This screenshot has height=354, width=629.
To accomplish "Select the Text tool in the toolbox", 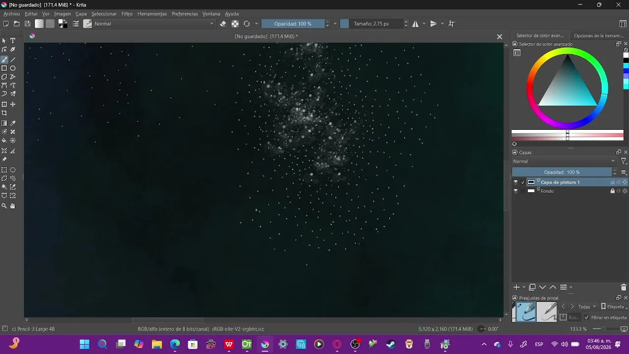I will (13, 41).
